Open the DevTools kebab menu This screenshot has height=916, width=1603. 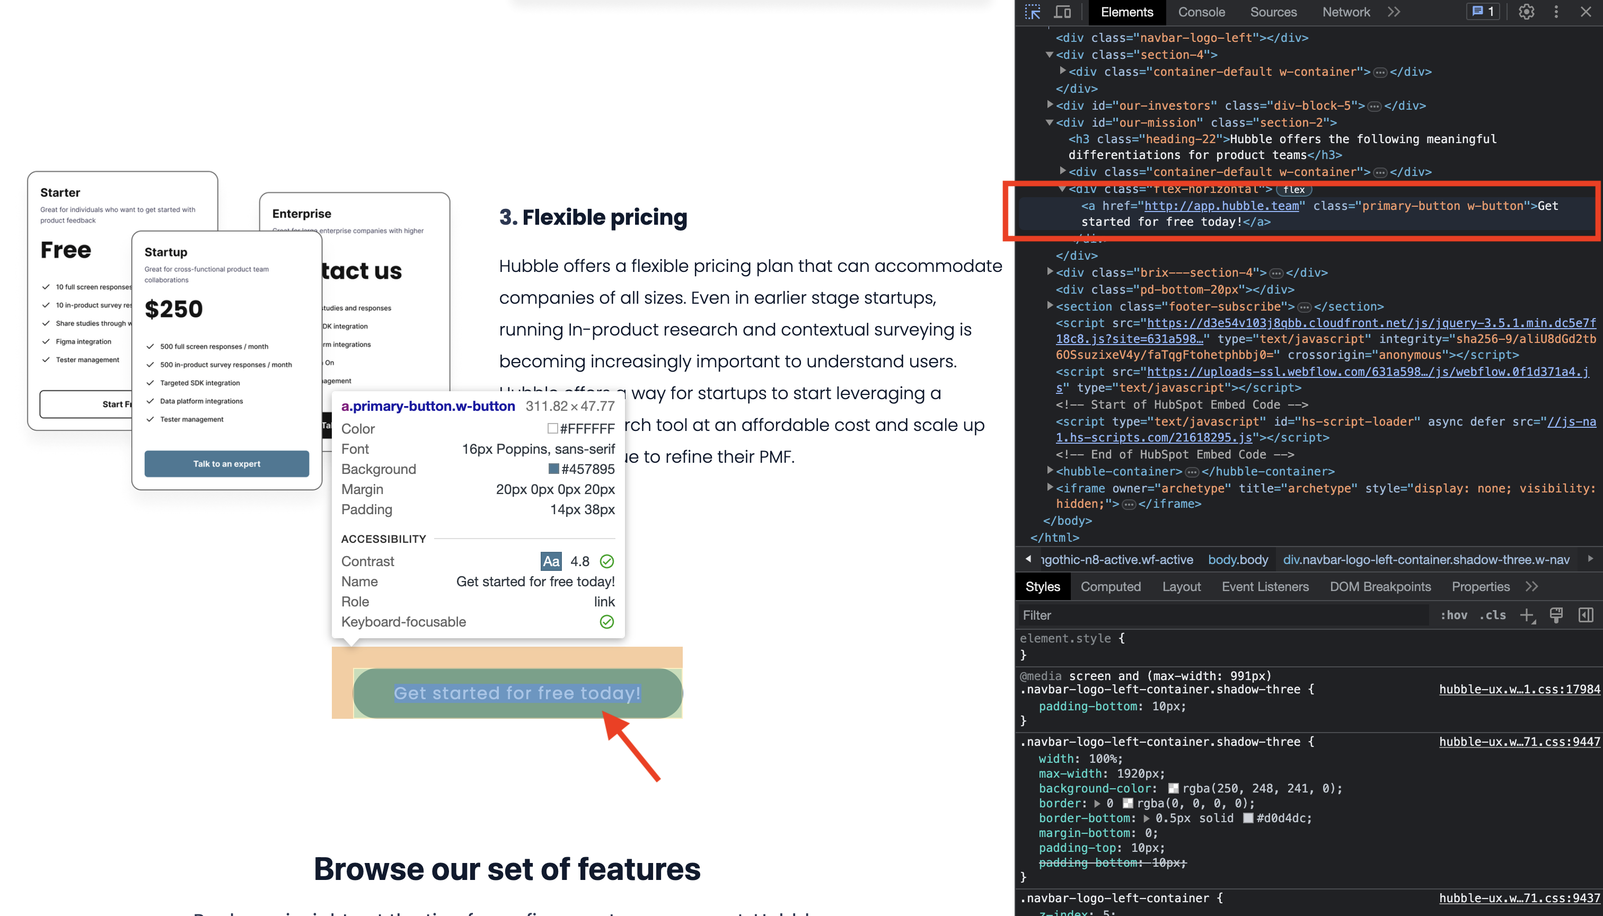[x=1556, y=12]
